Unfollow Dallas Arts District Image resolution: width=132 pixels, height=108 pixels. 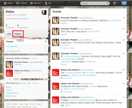(x=18, y=73)
